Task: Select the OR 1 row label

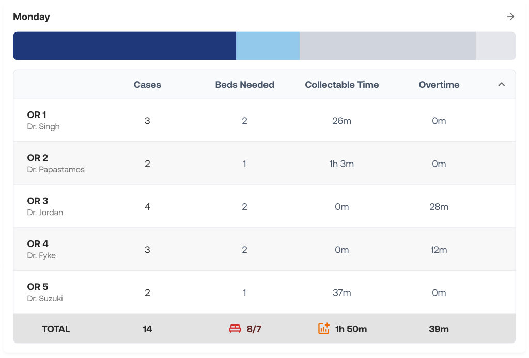Action: (37, 115)
